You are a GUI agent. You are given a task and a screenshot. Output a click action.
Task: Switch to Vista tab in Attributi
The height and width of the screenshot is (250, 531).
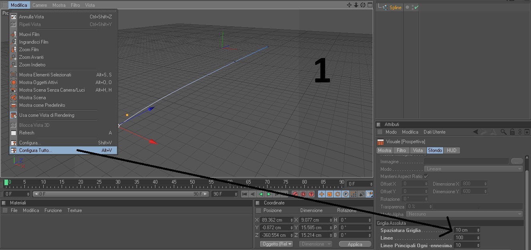(418, 150)
